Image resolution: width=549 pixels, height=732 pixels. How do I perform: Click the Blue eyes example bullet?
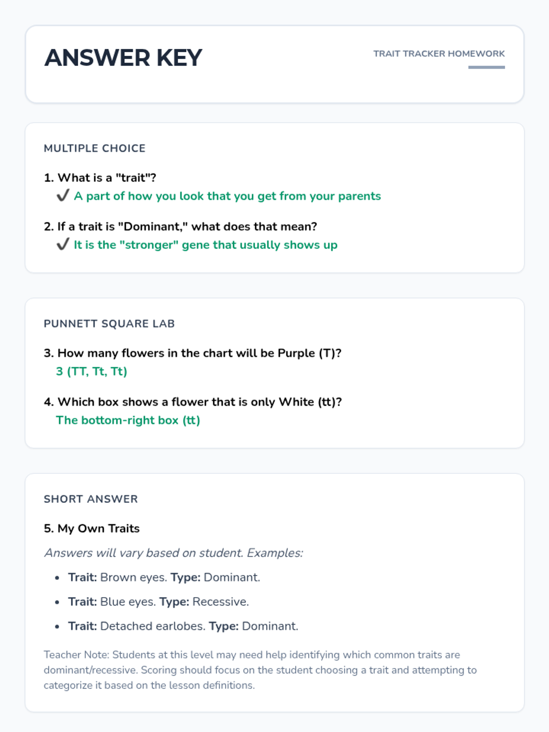[x=158, y=602]
